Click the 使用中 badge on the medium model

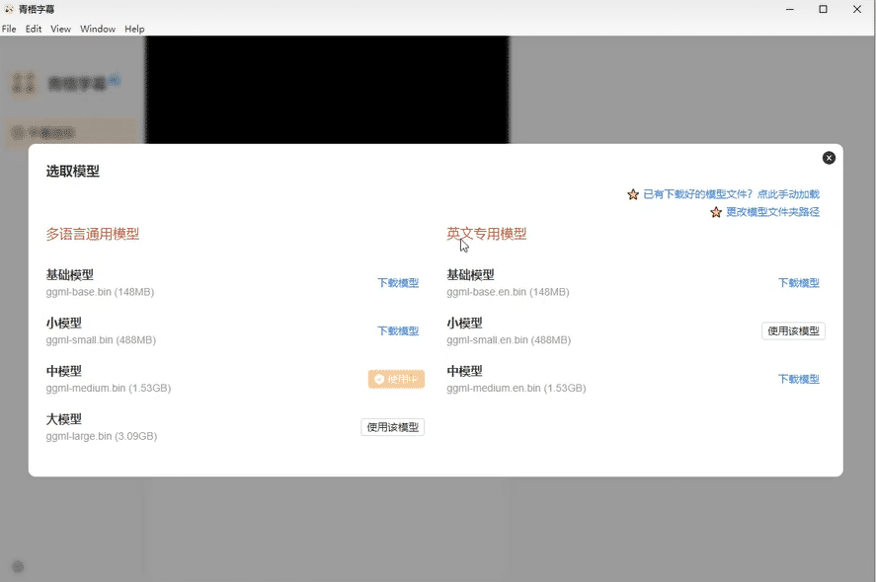point(396,379)
